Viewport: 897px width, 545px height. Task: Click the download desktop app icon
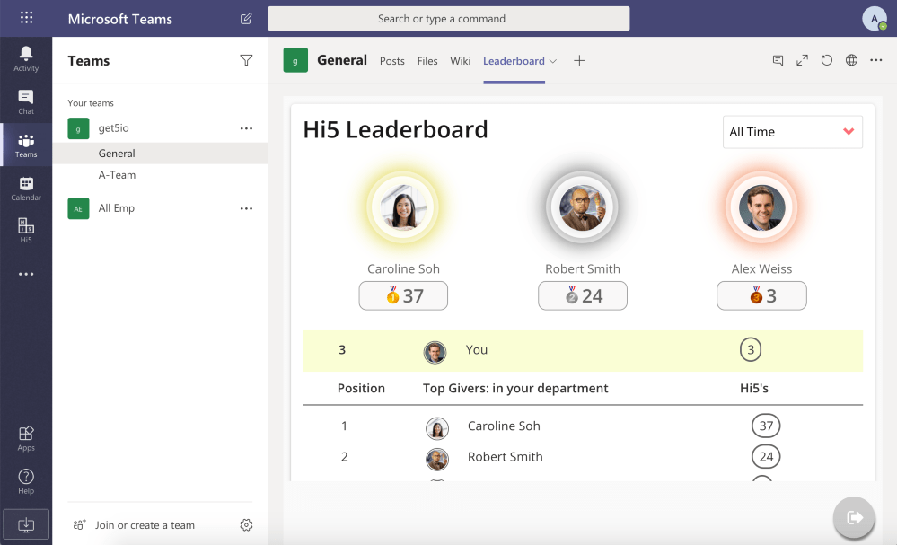click(26, 524)
